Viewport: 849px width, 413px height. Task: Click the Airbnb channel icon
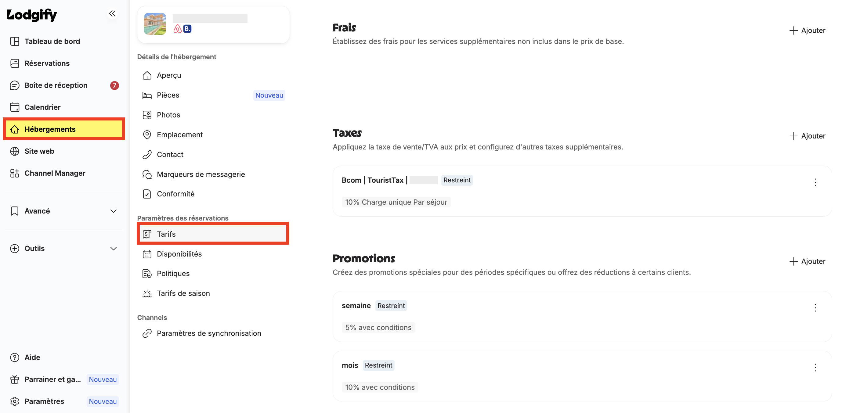pos(177,29)
